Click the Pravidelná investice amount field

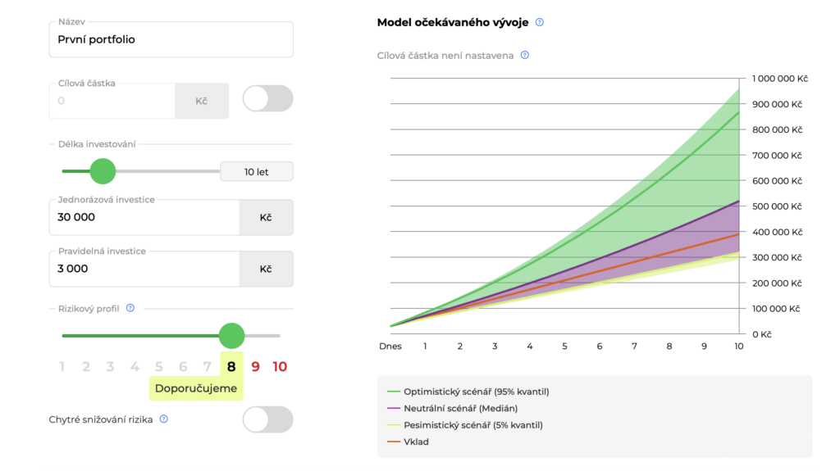click(144, 269)
